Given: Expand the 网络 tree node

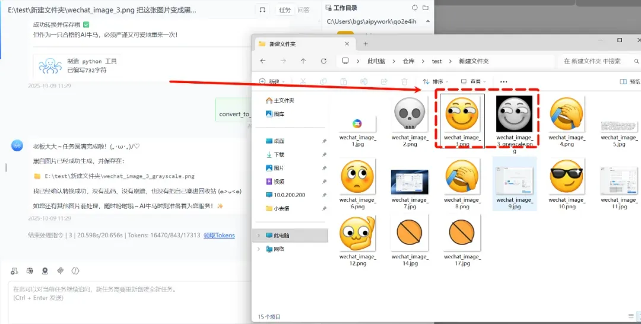Looking at the screenshot, I should click(258, 249).
